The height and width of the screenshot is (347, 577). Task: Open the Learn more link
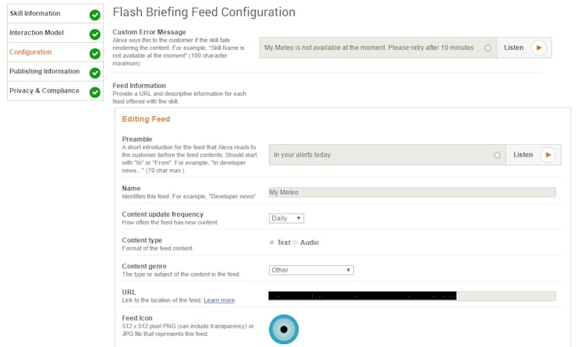[x=219, y=300]
